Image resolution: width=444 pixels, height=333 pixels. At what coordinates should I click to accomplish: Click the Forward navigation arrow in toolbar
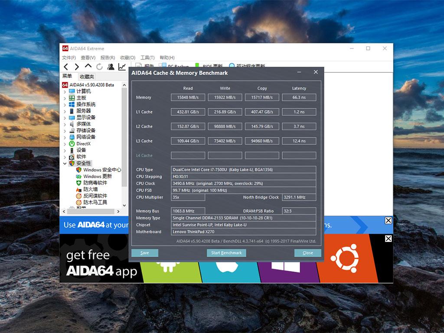[77, 67]
